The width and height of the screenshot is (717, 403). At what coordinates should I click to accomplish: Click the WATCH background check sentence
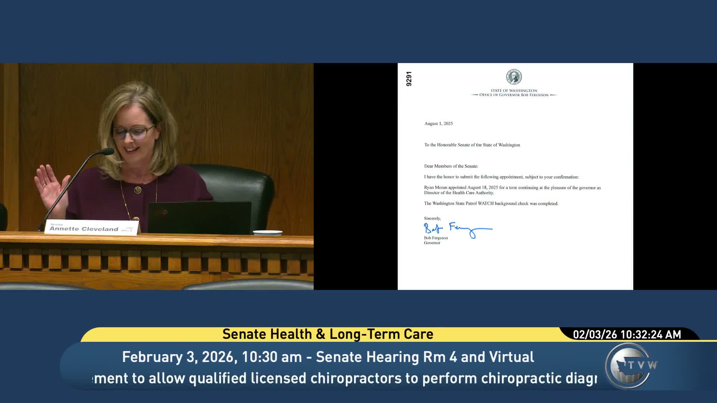pos(491,203)
